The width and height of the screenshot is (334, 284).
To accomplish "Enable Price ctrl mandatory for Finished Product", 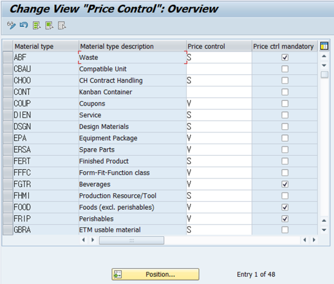I will (285, 161).
